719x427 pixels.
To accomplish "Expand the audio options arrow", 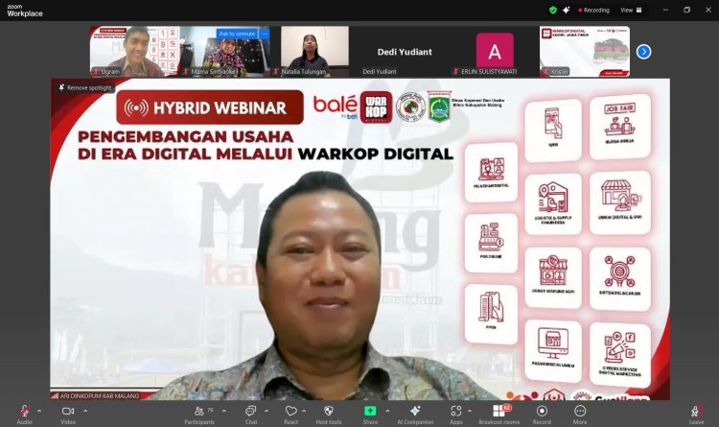I will [39, 411].
